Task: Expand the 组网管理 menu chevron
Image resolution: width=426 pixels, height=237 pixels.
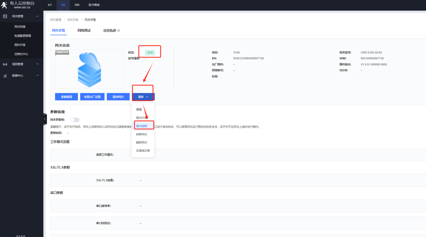Action: click(38, 64)
